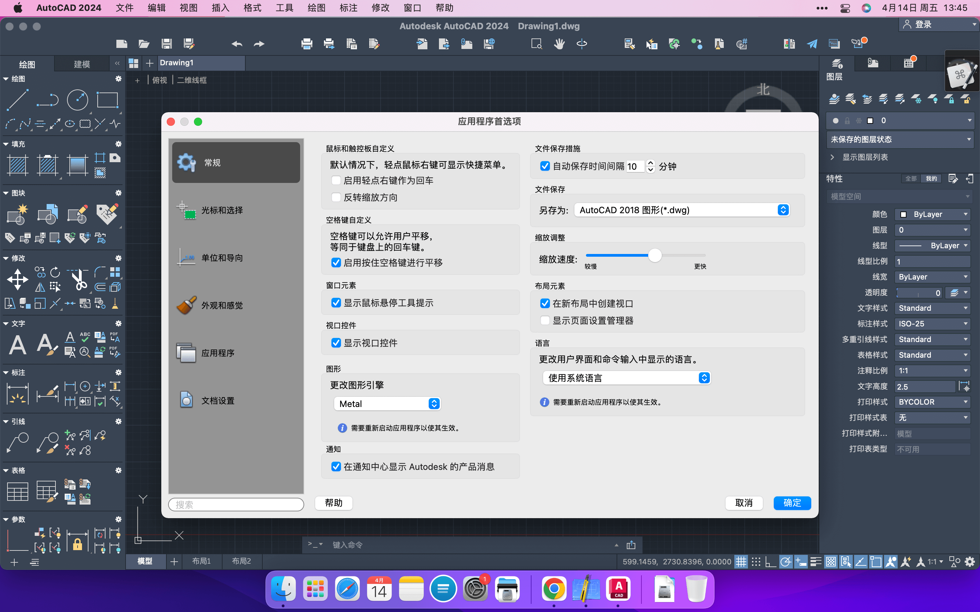
Task: Adjust the zoom speed slider handle
Action: 655,255
